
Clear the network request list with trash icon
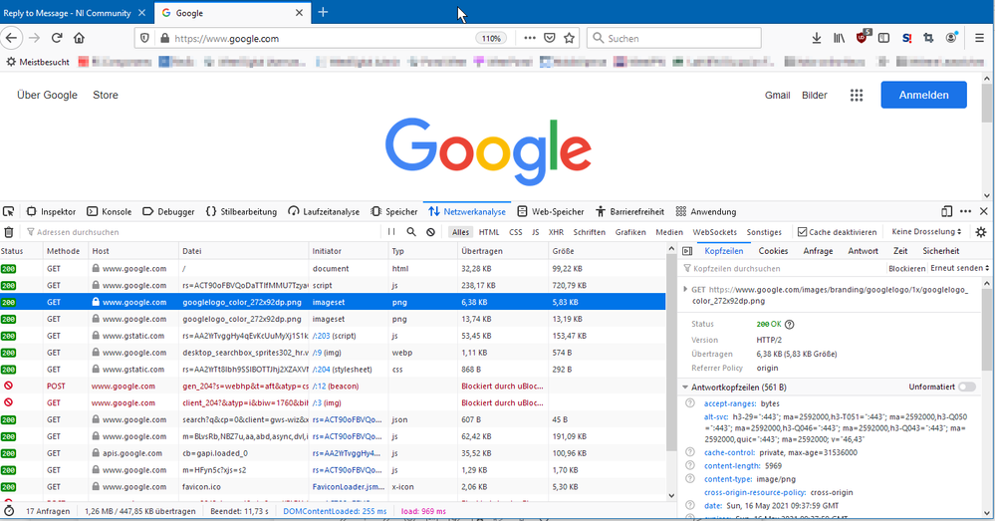tap(9, 232)
